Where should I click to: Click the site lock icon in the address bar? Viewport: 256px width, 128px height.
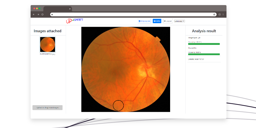pos(52,14)
